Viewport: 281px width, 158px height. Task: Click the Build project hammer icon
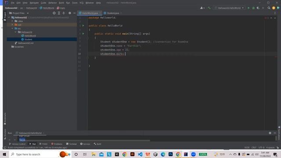point(209,8)
